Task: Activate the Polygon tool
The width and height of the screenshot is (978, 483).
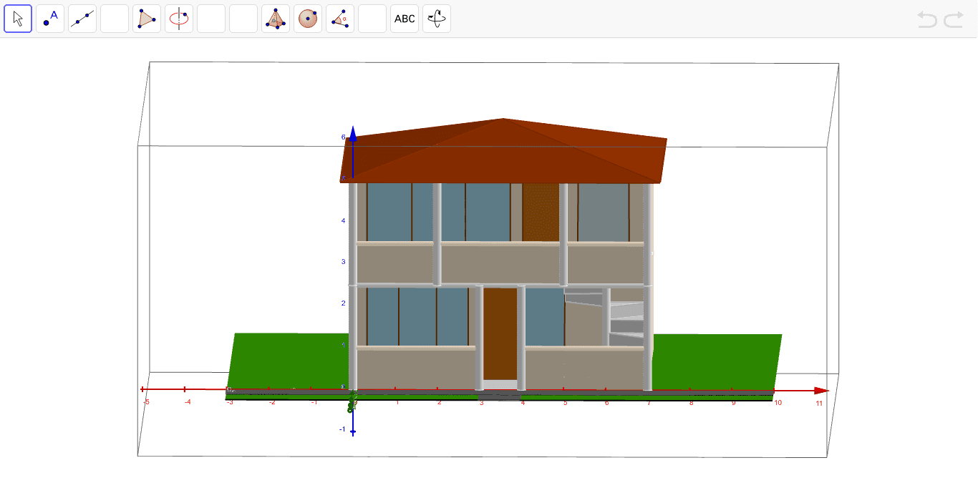Action: point(147,19)
